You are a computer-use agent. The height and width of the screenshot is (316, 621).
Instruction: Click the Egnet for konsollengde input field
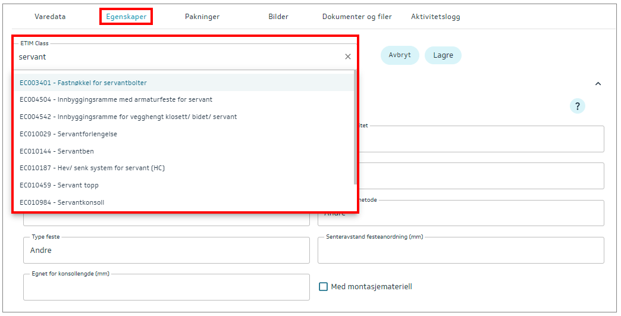click(167, 288)
